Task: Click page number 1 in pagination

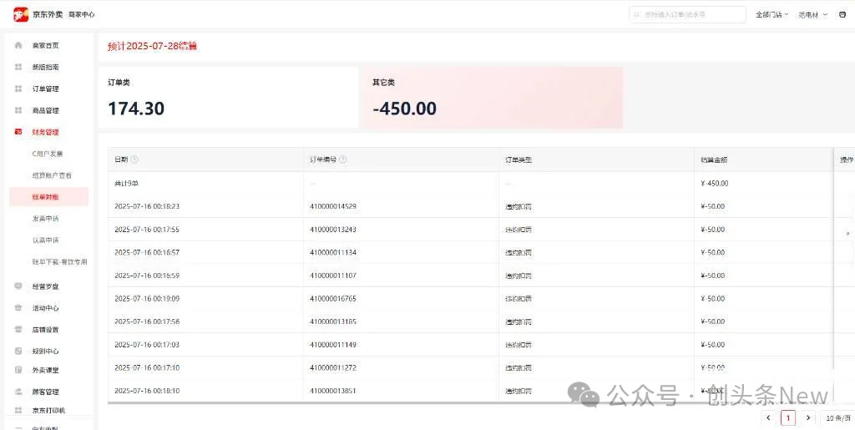Action: coord(787,417)
